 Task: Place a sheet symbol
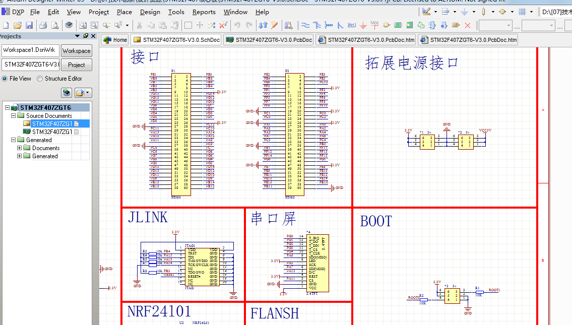(398, 25)
